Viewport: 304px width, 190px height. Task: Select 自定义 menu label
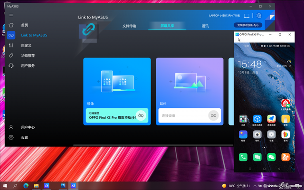pyautogui.click(x=26, y=46)
